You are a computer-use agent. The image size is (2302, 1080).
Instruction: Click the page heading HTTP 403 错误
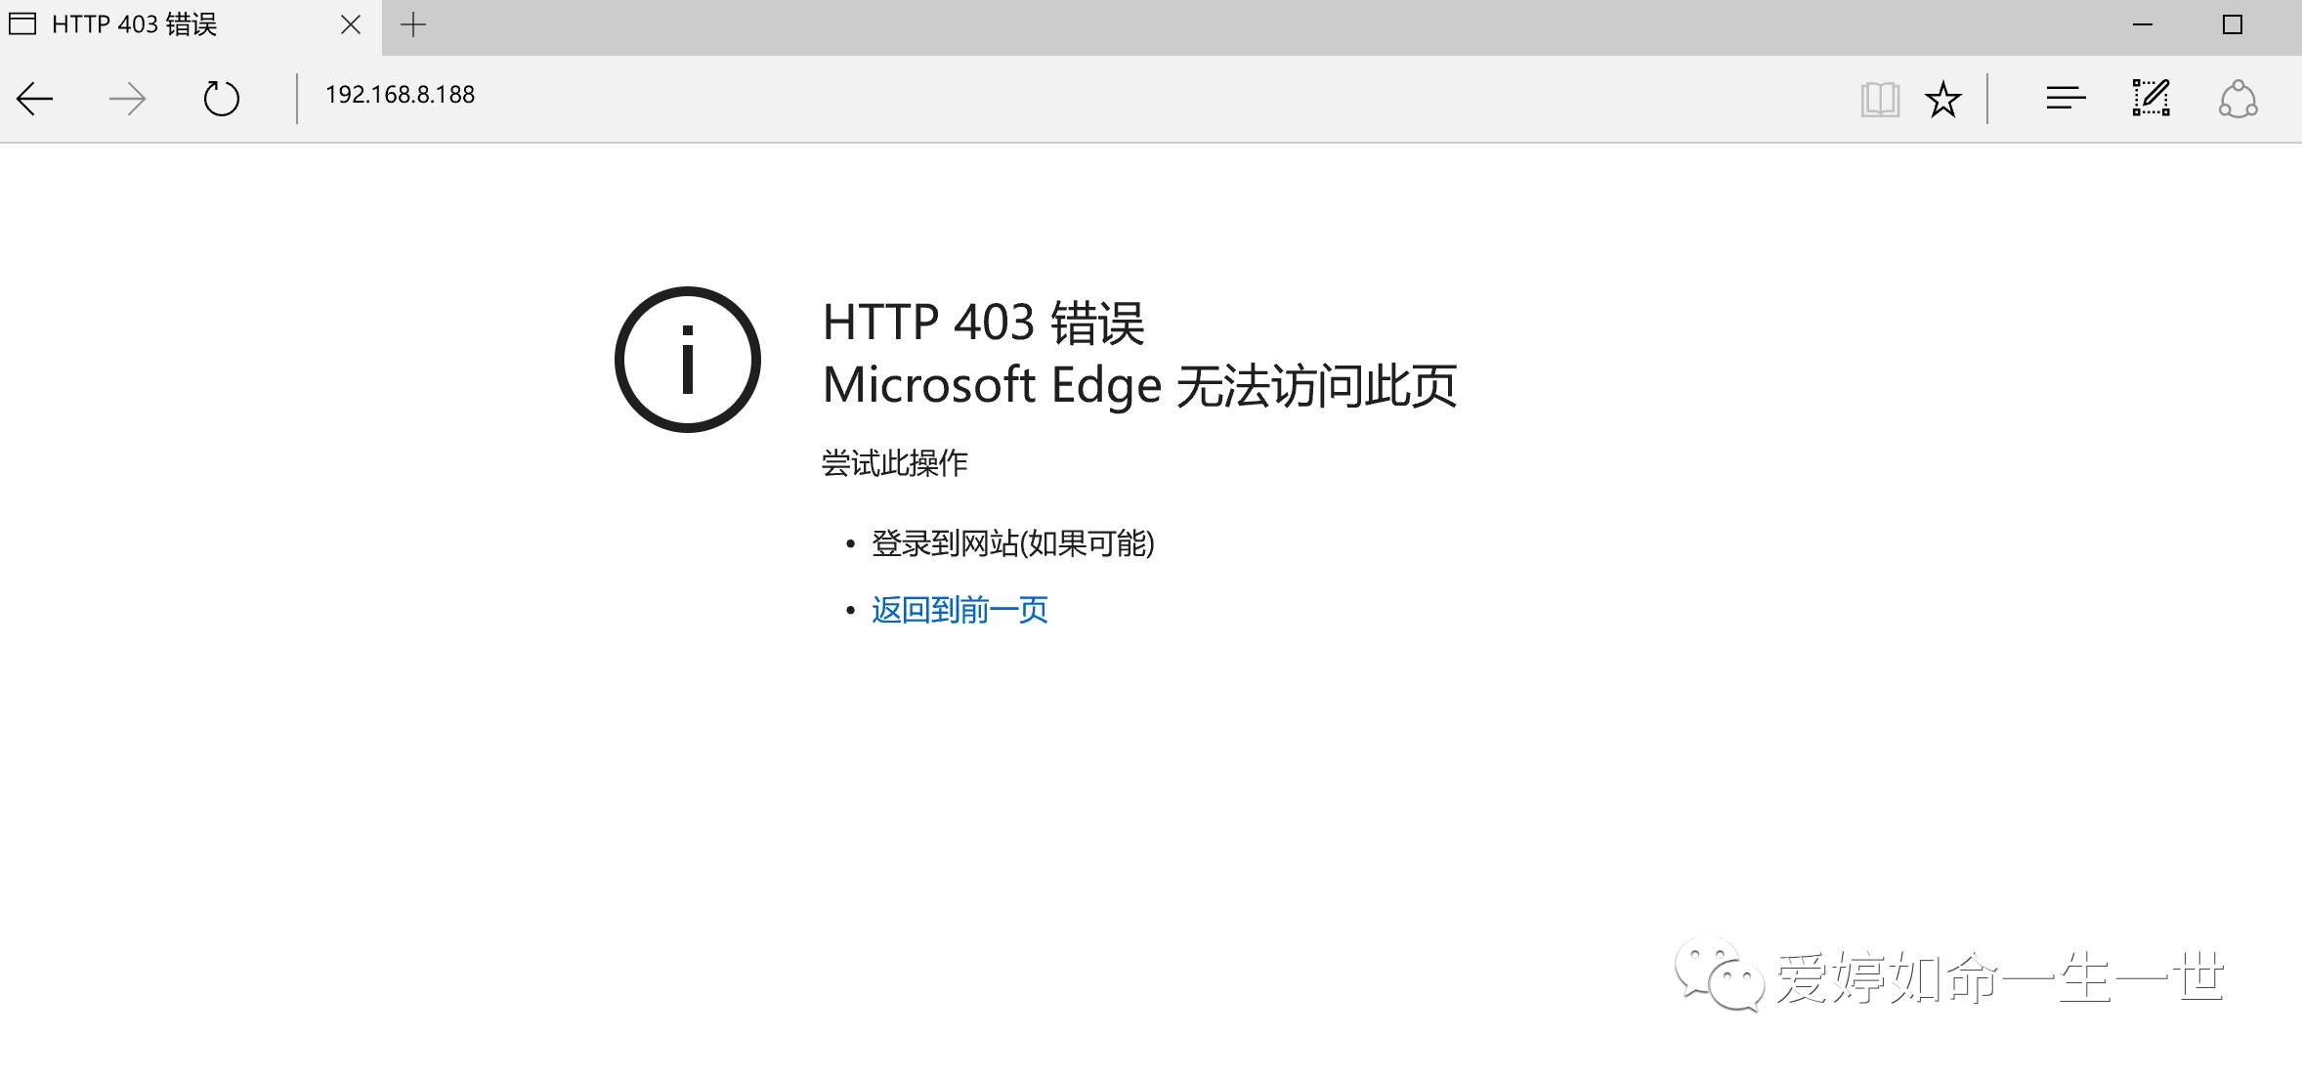[x=983, y=323]
